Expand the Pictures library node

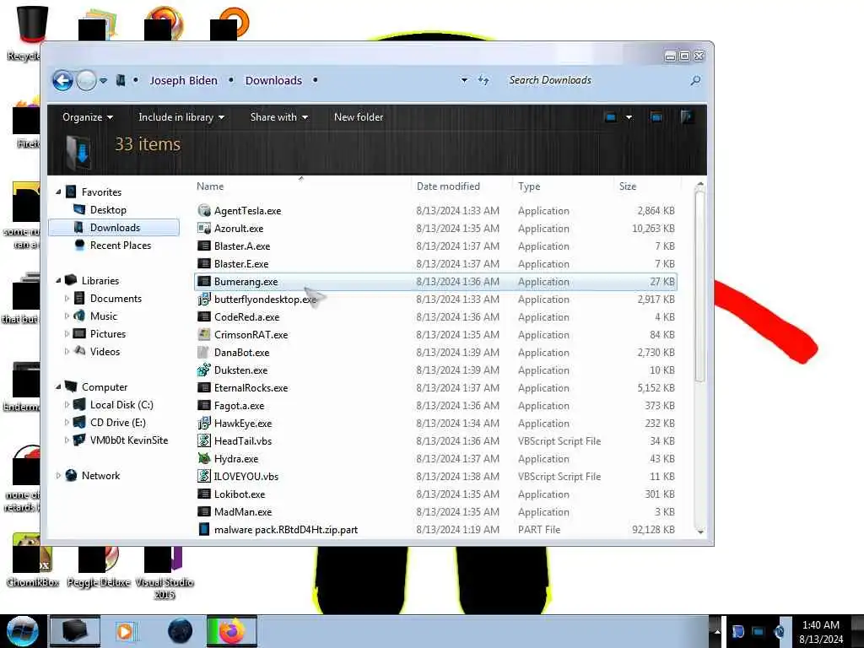tap(67, 333)
